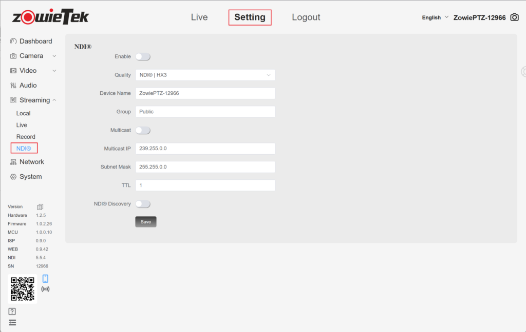This screenshot has height=332, width=526.
Task: Click Logout in the top navigation
Action: click(x=306, y=17)
